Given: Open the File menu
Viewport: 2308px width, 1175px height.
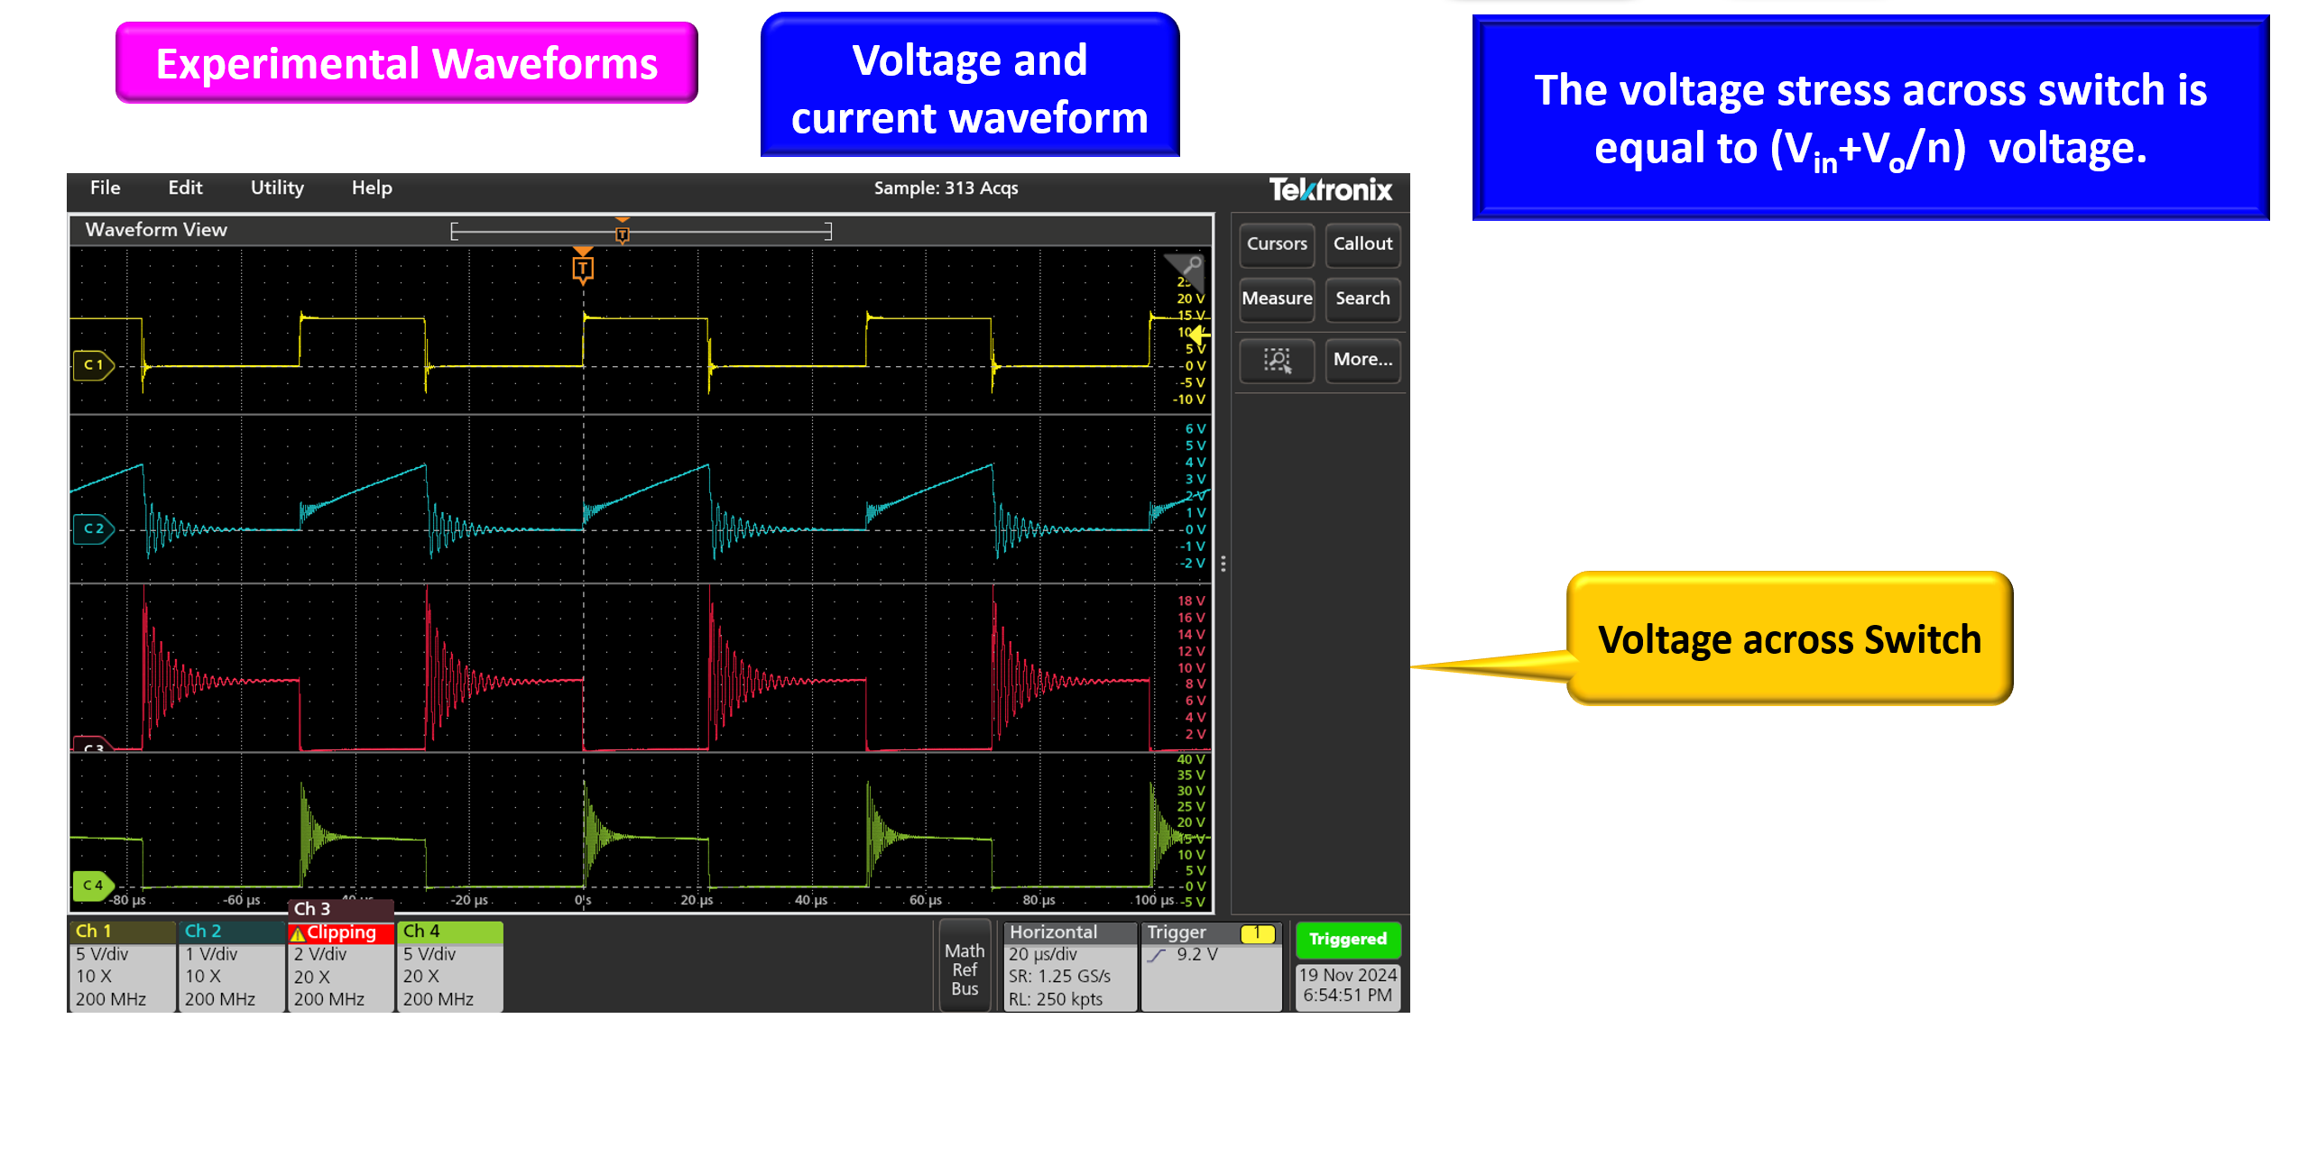Looking at the screenshot, I should [105, 188].
